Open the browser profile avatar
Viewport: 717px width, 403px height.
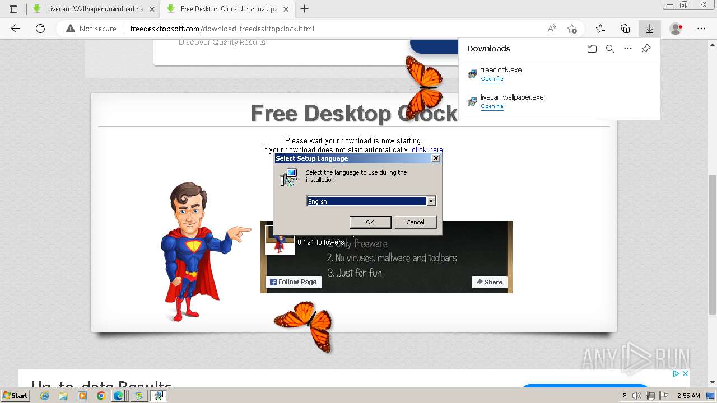(x=676, y=29)
